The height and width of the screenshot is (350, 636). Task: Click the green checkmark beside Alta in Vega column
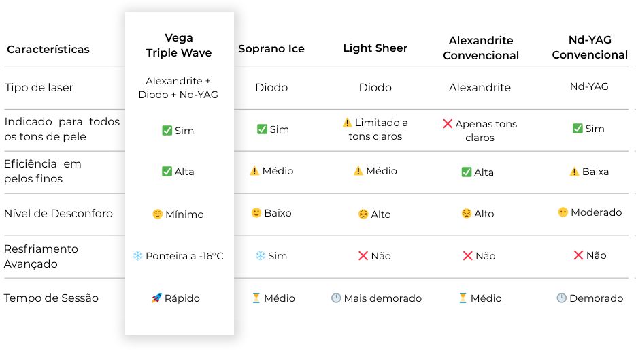(x=167, y=172)
